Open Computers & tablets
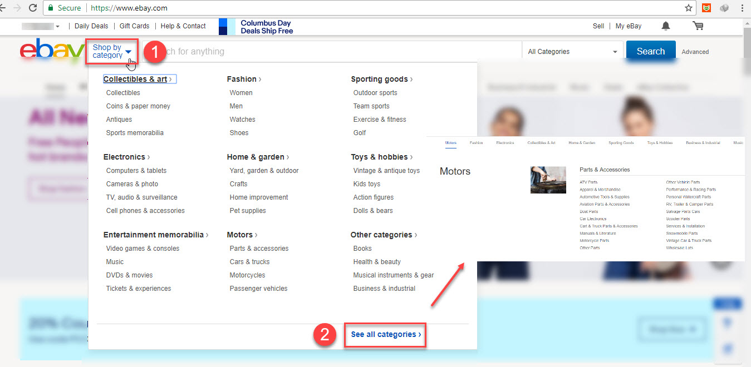This screenshot has height=367, width=751. click(136, 171)
